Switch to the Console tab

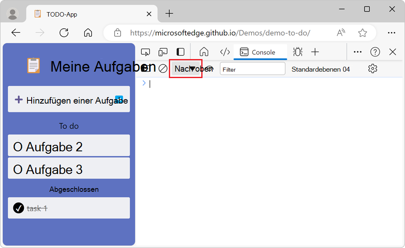(260, 52)
